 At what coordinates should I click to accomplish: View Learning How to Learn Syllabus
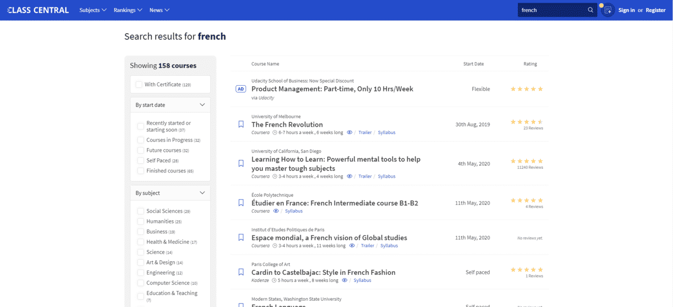[386, 176]
